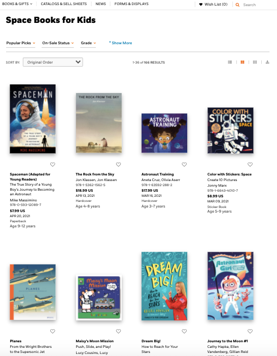Screen dimensions: 277x356
Task: Open the Books & Gifts menu
Action: tap(17, 4)
